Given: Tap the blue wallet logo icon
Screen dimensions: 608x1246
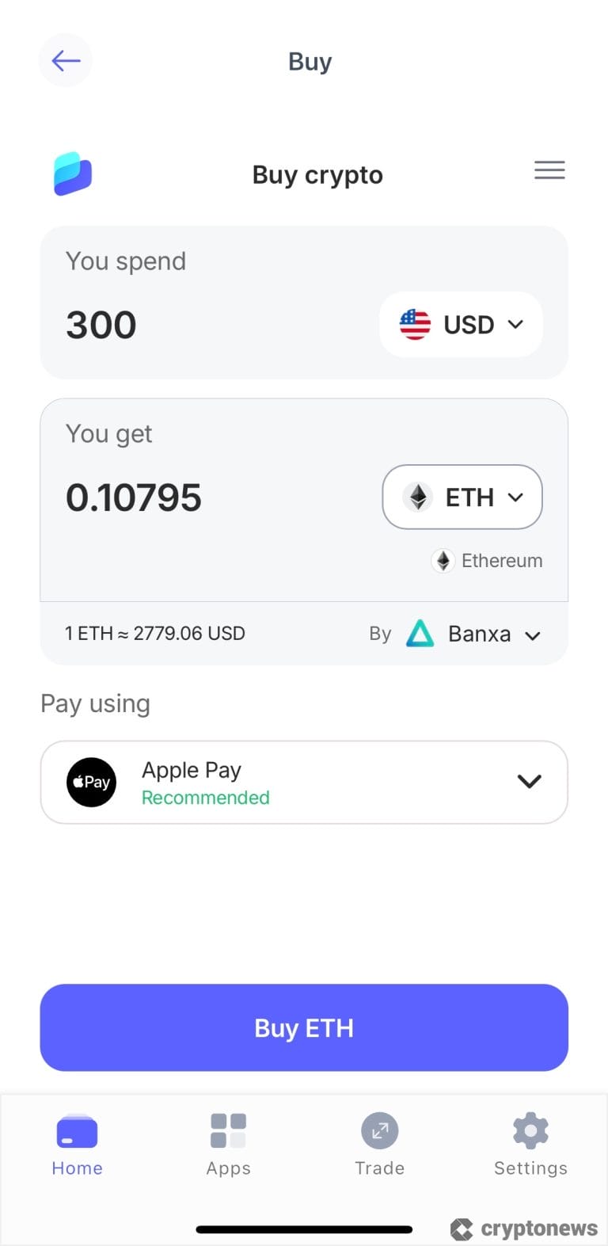Looking at the screenshot, I should 73,173.
